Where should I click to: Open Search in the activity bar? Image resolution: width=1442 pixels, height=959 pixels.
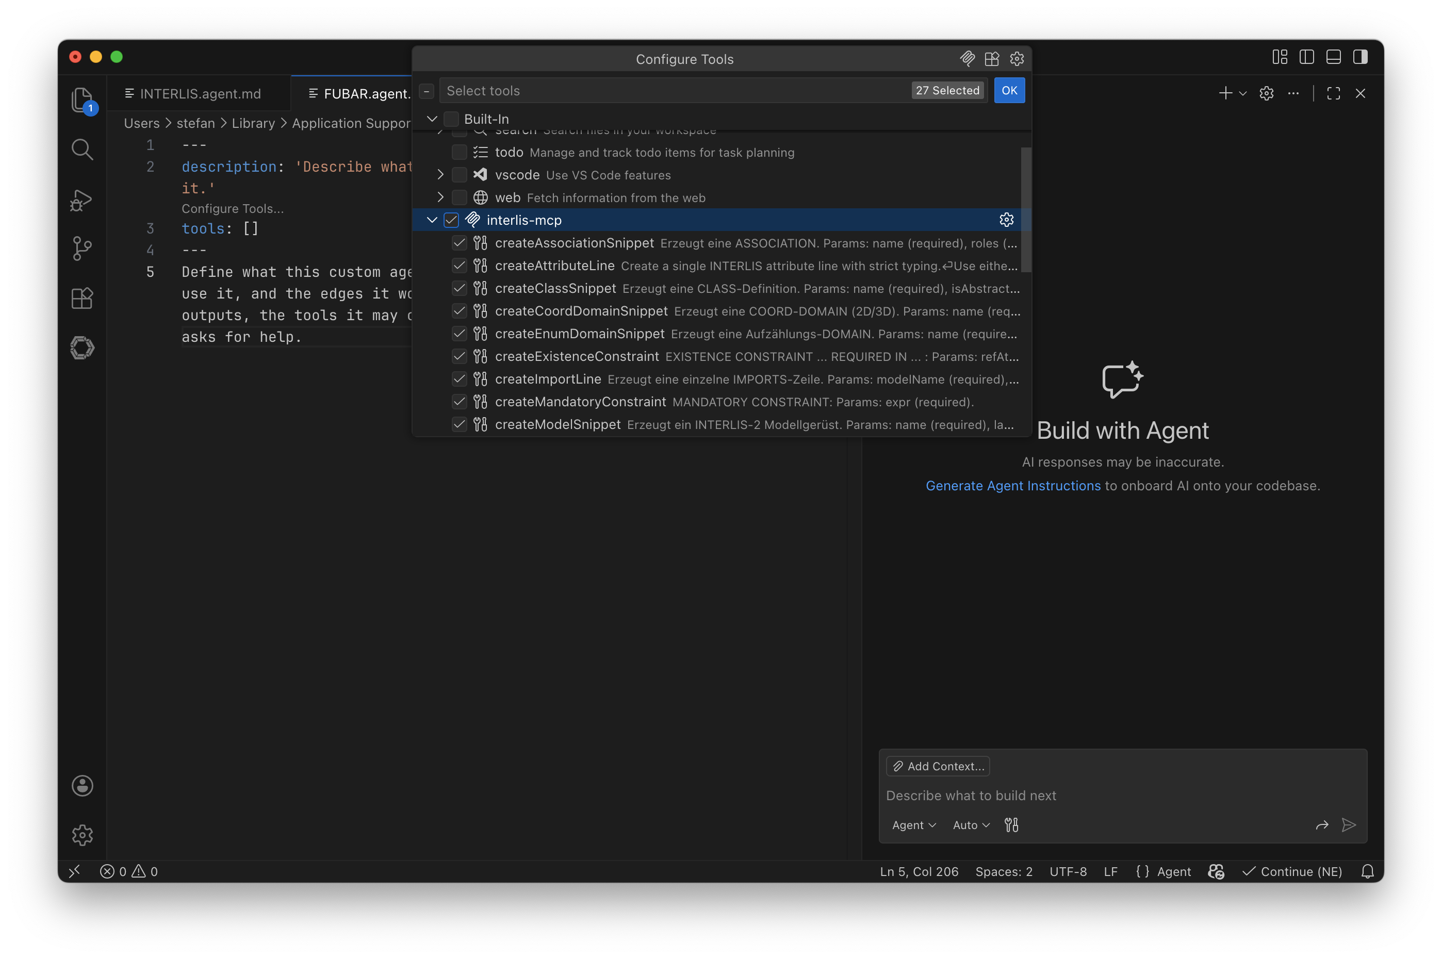(x=82, y=148)
